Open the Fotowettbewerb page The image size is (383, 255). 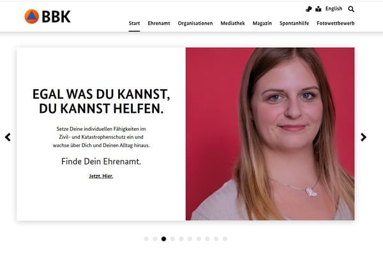click(336, 23)
